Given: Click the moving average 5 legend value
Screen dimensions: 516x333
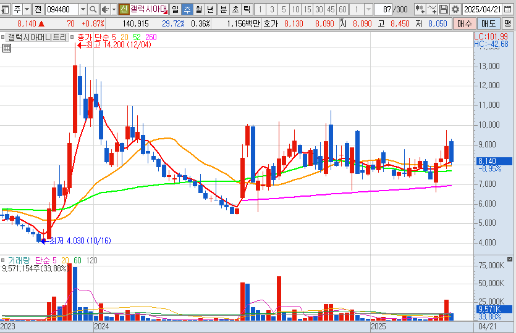Looking at the screenshot, I should [114, 37].
